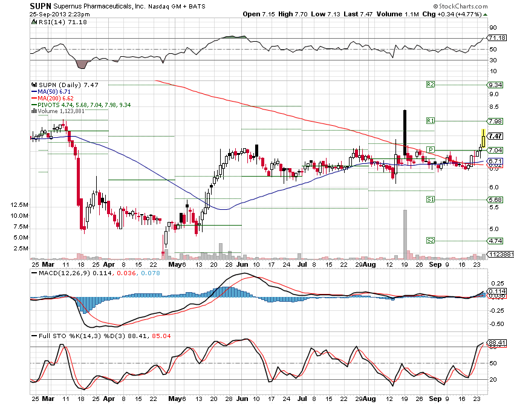Click the Volume 1,123,881 legend text
The height and width of the screenshot is (404, 514).
pos(61,111)
